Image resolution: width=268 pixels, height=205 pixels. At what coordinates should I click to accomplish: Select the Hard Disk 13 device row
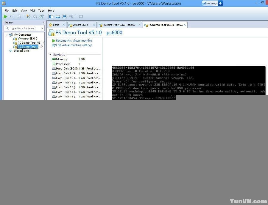[x=76, y=92]
